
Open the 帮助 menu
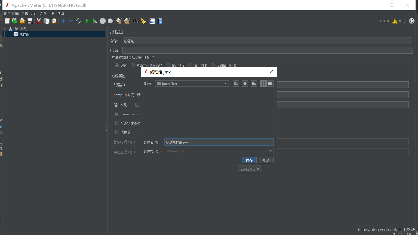(x=60, y=13)
